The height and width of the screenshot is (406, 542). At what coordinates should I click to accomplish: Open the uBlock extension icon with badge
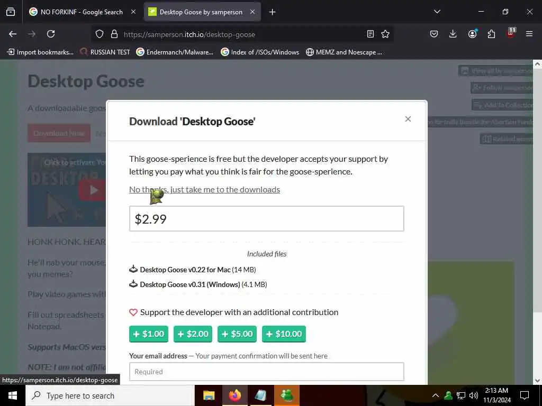(x=511, y=33)
